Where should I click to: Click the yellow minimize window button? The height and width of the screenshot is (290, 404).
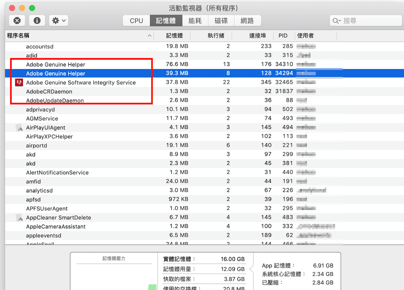tap(22, 8)
